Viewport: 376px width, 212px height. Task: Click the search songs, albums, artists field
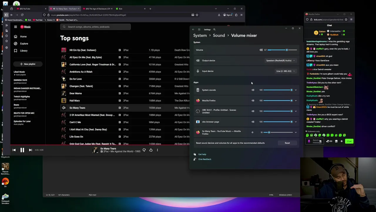pos(95,27)
